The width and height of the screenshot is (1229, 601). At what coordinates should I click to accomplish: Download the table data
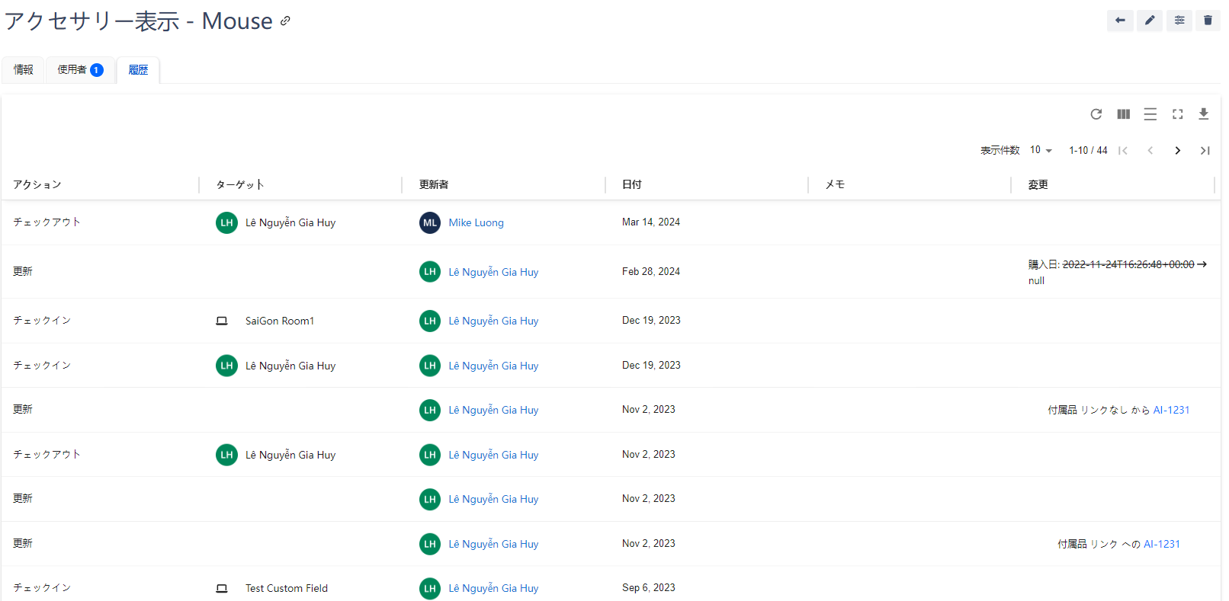[1203, 114]
